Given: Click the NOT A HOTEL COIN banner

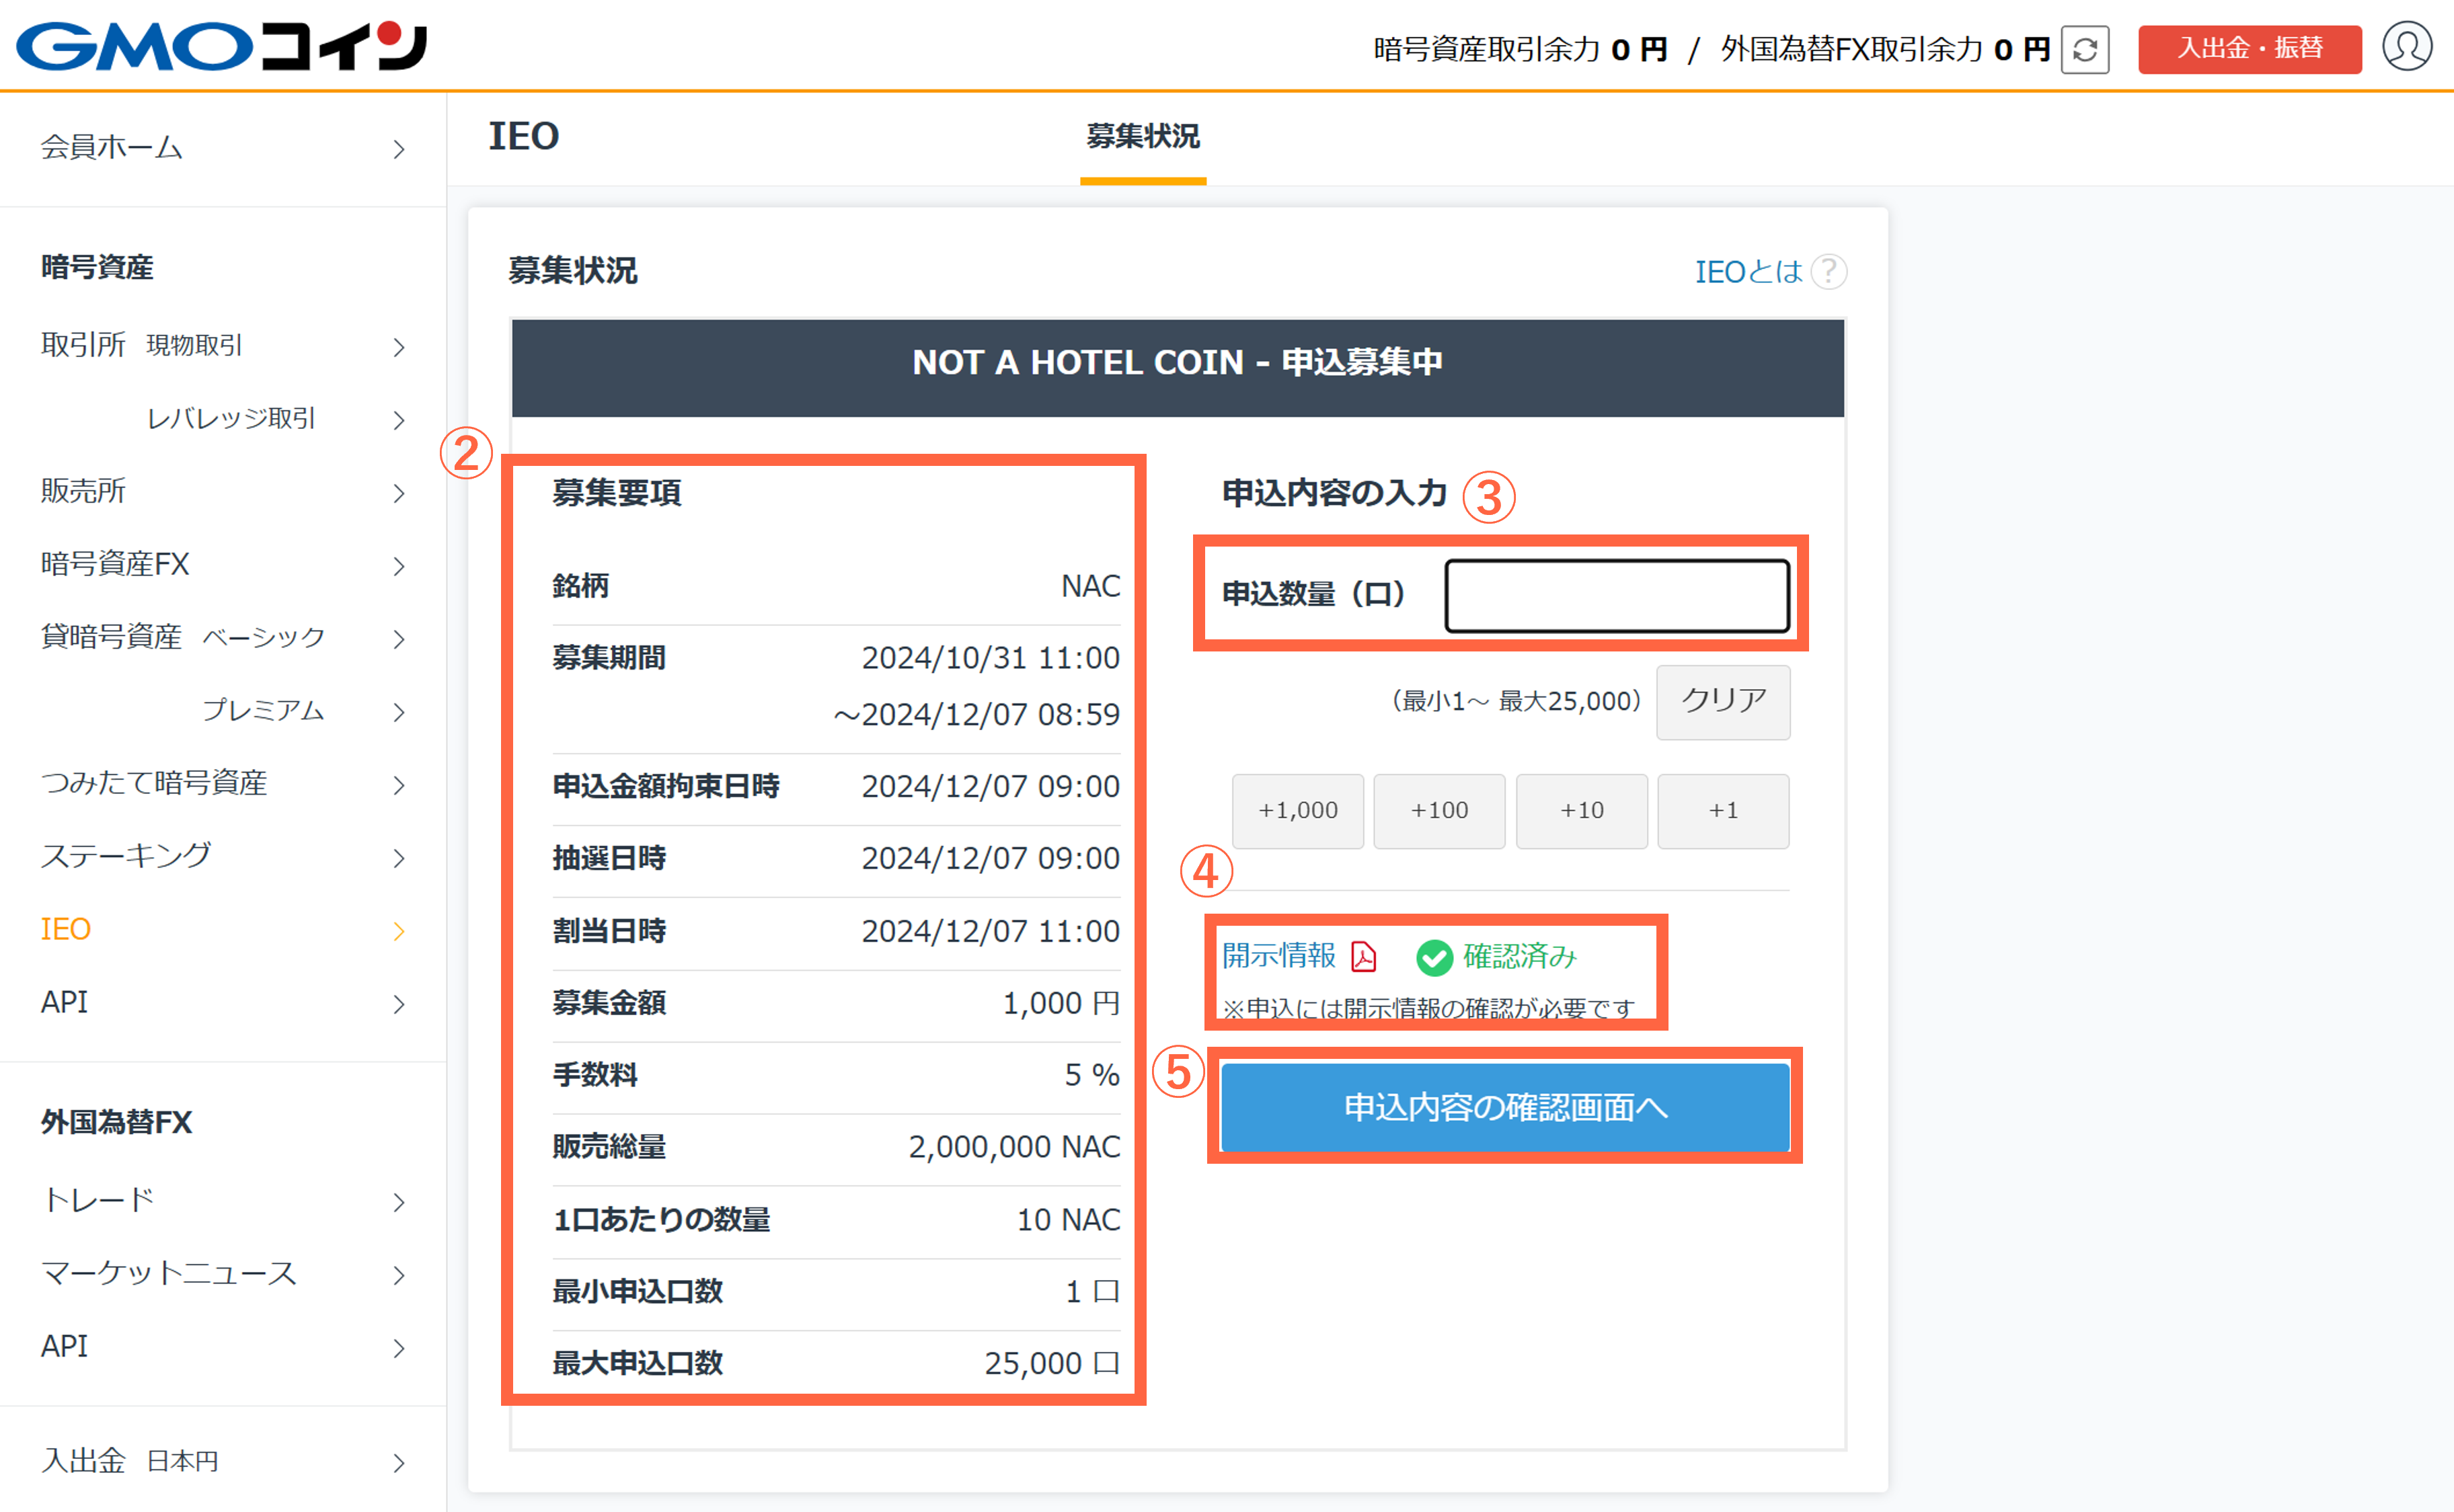Looking at the screenshot, I should [1178, 367].
